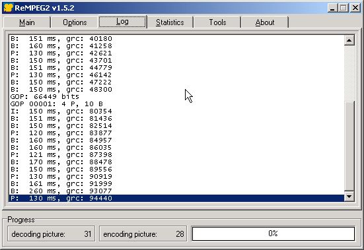Click the 0% progress bar
Screen dimensions: 364x250
click(x=273, y=234)
